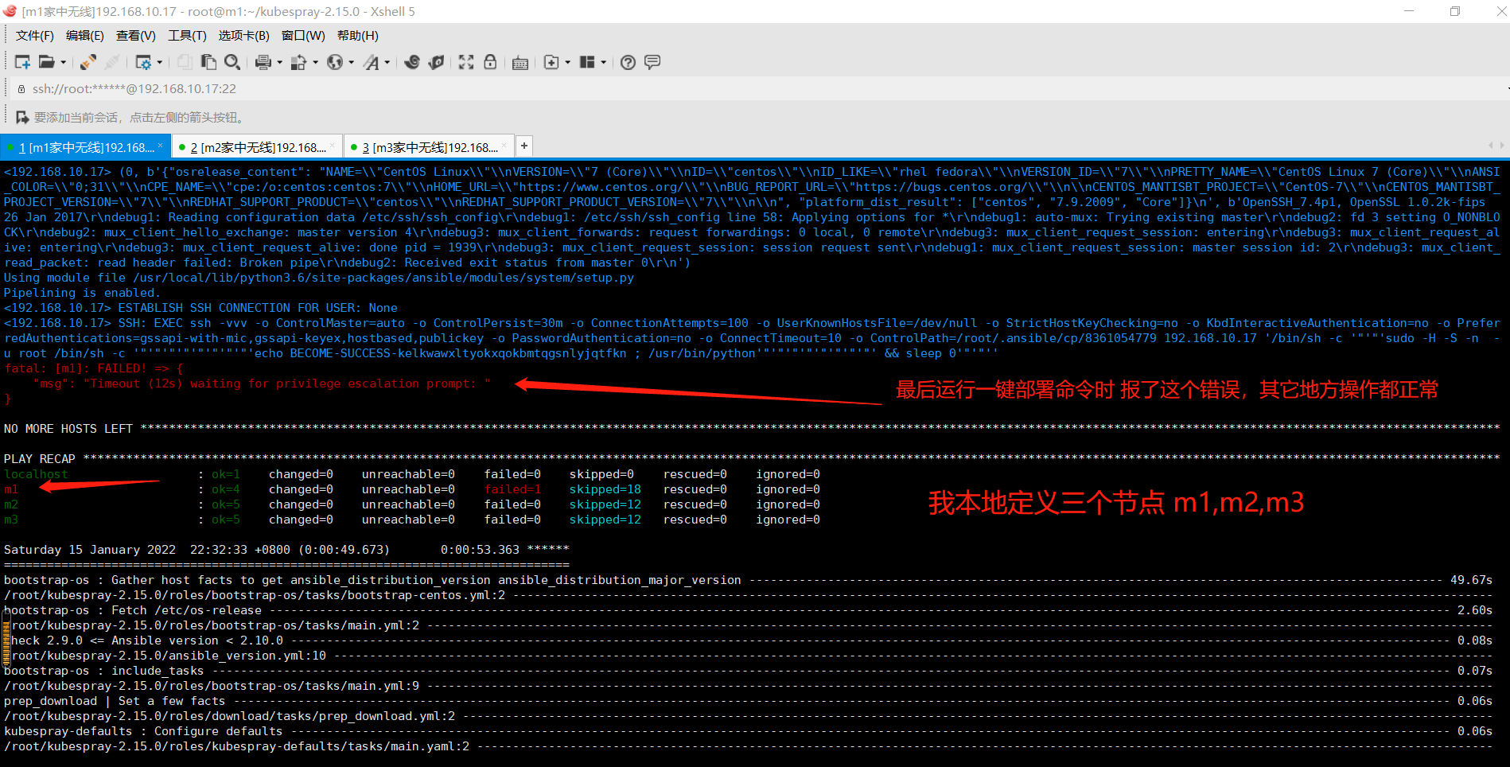This screenshot has height=767, width=1510.
Task: Click the ssh://root address bar field
Action: pyautogui.click(x=134, y=89)
